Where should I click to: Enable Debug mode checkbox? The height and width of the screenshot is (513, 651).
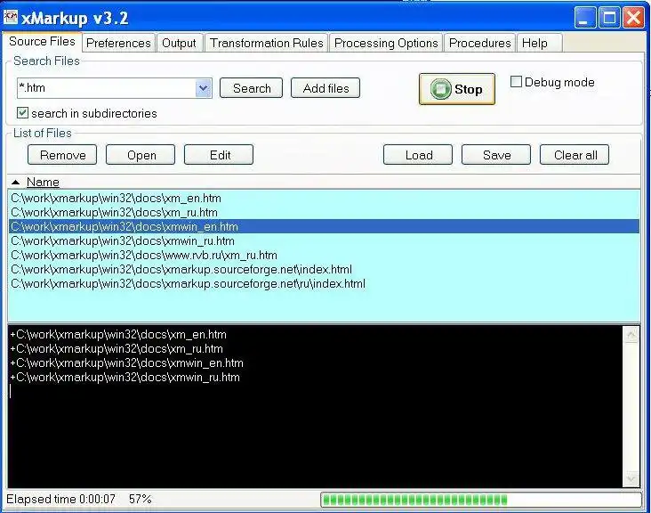coord(516,81)
